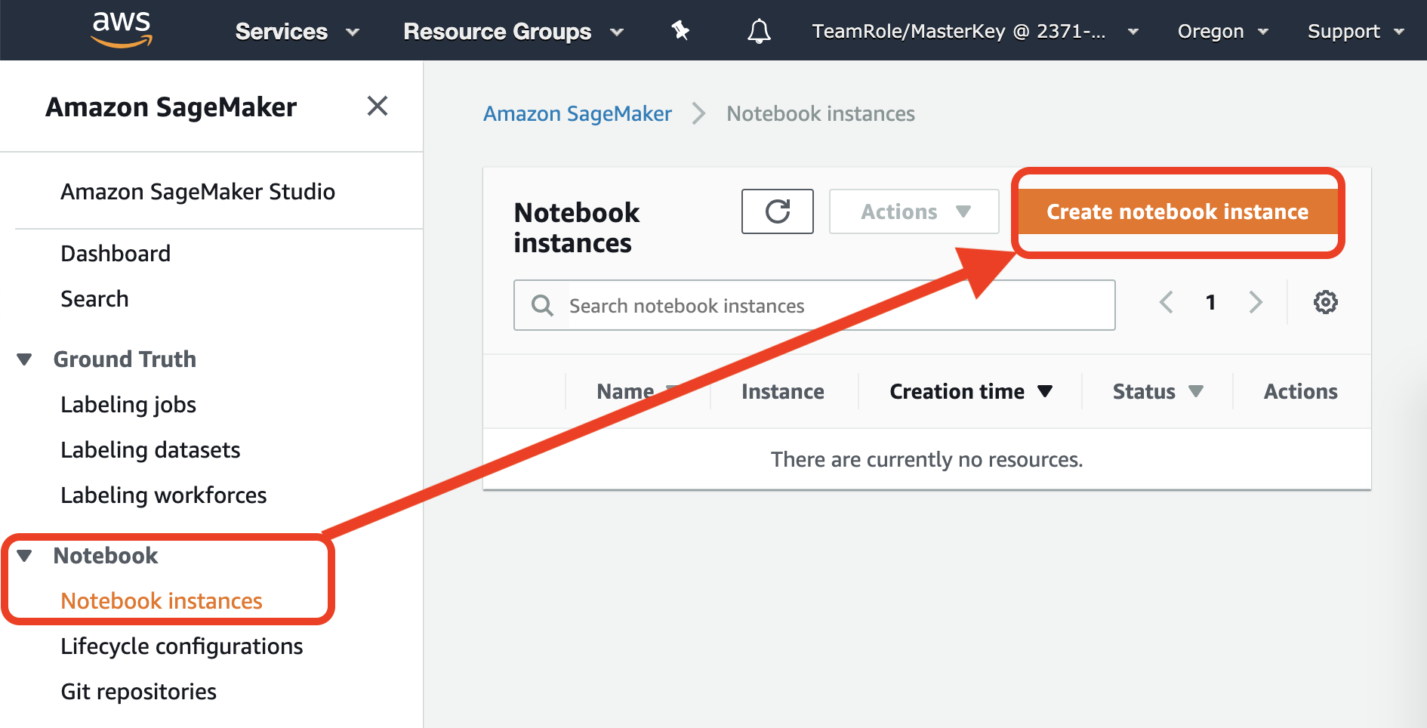The width and height of the screenshot is (1427, 728).
Task: Open Labeling jobs
Action: (x=128, y=405)
